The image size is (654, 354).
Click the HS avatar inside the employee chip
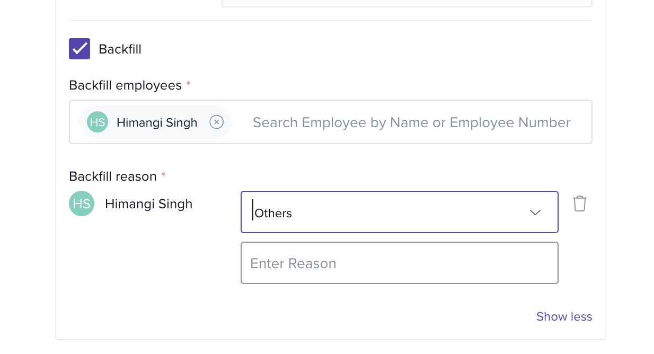98,122
